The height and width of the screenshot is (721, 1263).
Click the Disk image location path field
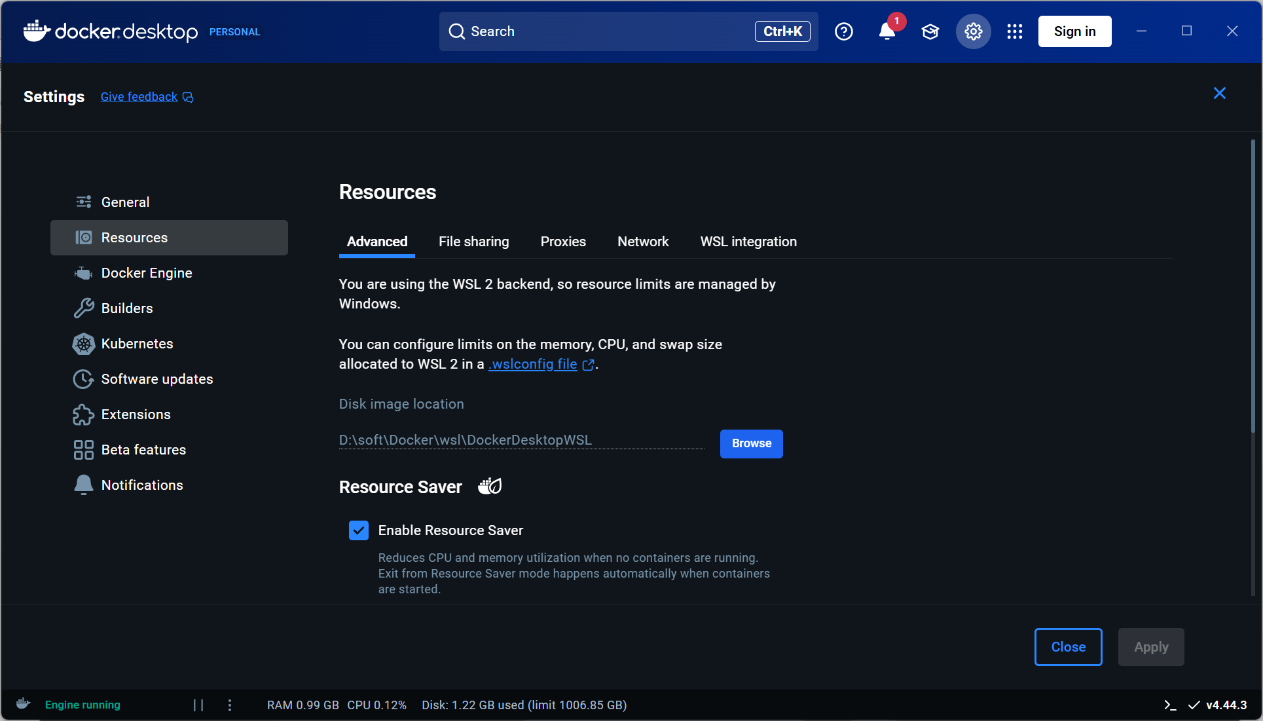coord(521,440)
